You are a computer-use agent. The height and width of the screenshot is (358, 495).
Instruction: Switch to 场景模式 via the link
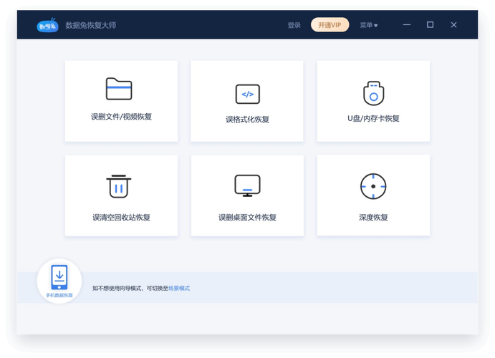(179, 289)
